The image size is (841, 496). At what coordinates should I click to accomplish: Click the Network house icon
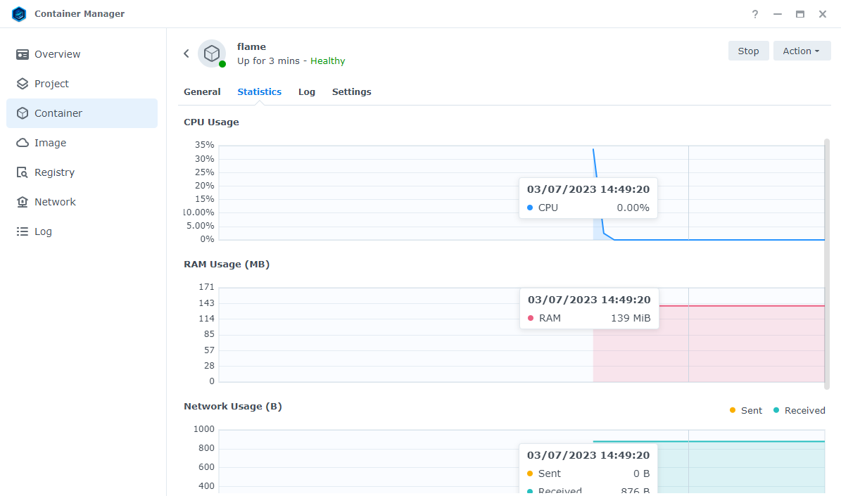(22, 202)
